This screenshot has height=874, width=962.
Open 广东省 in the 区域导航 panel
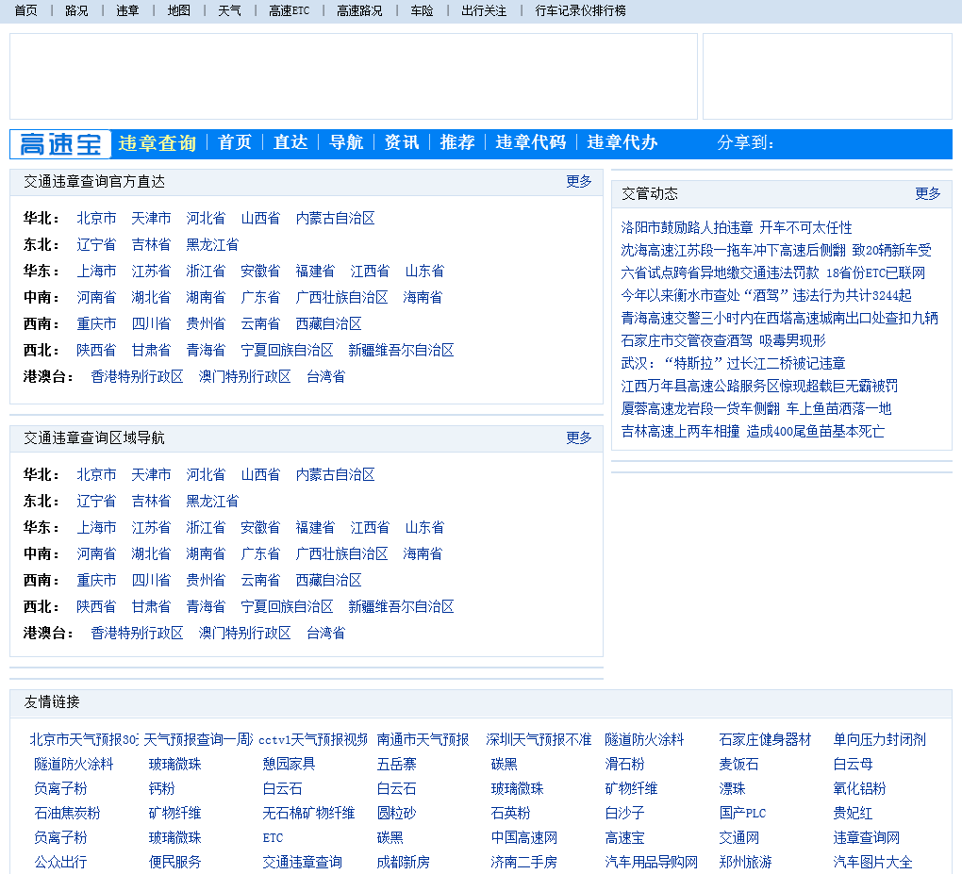click(x=260, y=553)
